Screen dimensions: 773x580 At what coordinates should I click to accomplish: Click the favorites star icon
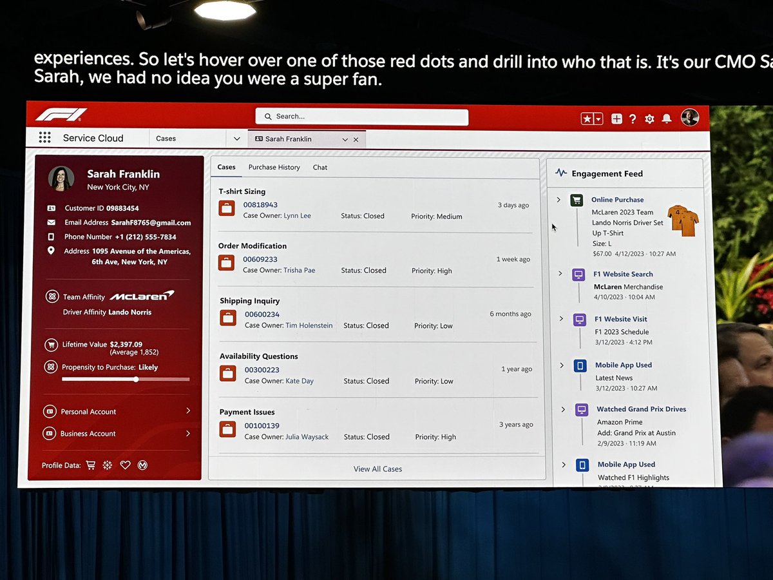pyautogui.click(x=587, y=119)
